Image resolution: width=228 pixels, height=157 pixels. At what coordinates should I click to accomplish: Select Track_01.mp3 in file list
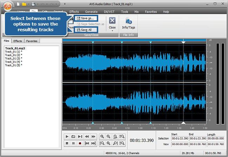pos(15,48)
